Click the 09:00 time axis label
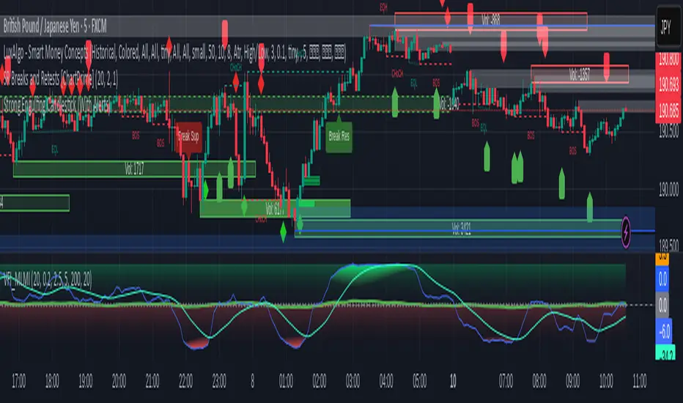This screenshot has width=683, height=403. [573, 381]
